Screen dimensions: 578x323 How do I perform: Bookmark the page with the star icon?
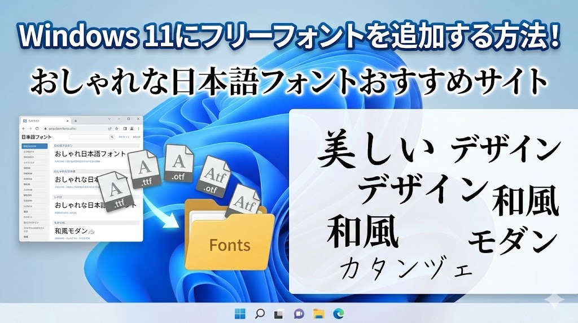click(x=116, y=129)
